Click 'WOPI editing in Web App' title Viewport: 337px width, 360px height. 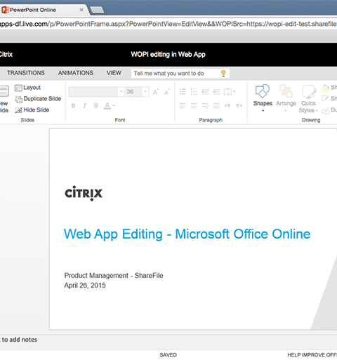[168, 55]
